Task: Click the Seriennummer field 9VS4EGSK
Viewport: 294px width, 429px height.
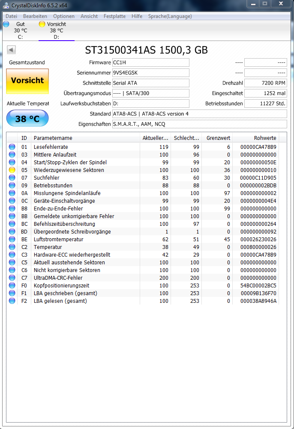Action: 150,73
